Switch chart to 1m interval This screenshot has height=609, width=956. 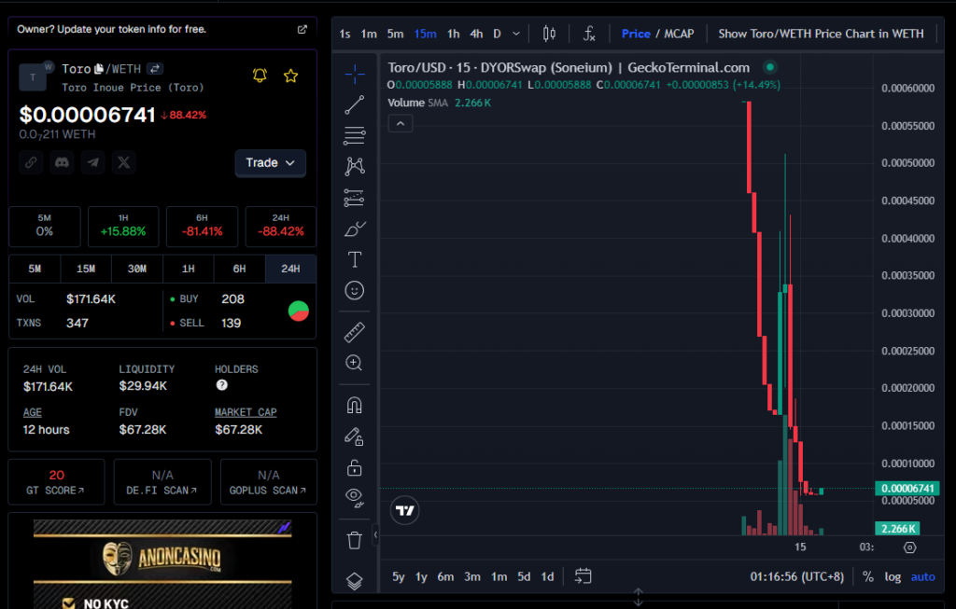point(369,35)
